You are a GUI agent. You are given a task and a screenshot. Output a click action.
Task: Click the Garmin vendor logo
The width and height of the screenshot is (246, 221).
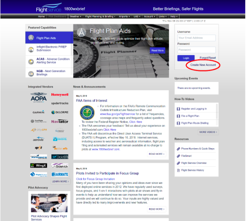[x=38, y=112]
